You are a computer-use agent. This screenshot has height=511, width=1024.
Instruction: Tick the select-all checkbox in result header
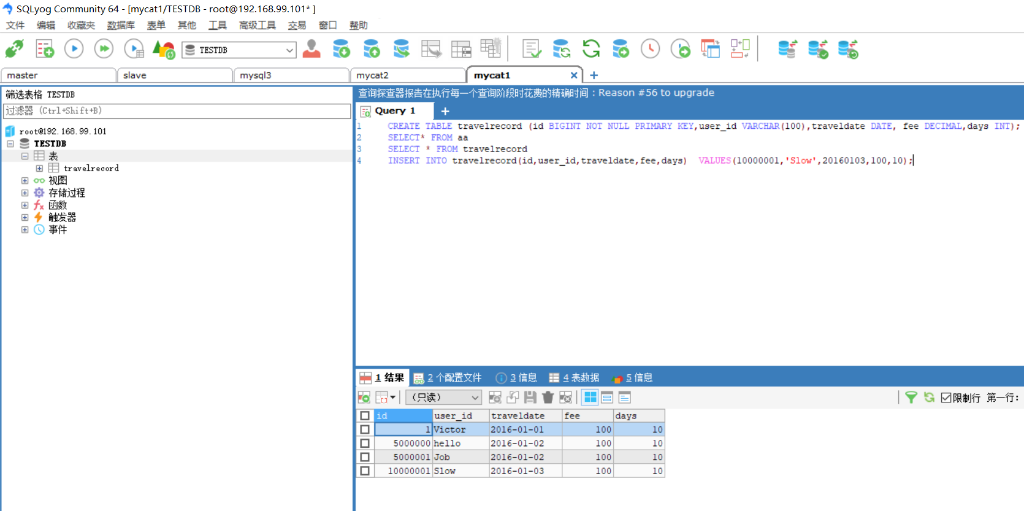click(365, 416)
